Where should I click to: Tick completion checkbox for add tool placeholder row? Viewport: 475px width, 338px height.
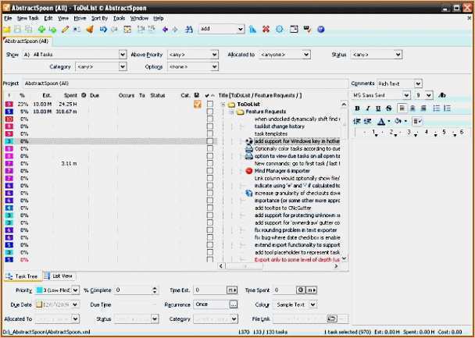tap(209, 252)
